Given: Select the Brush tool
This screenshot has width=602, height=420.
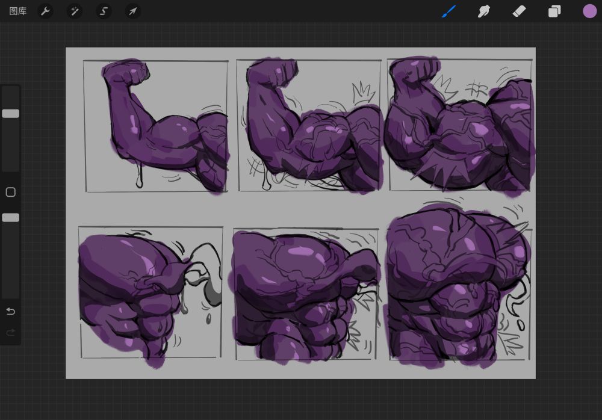Looking at the screenshot, I should coord(448,11).
